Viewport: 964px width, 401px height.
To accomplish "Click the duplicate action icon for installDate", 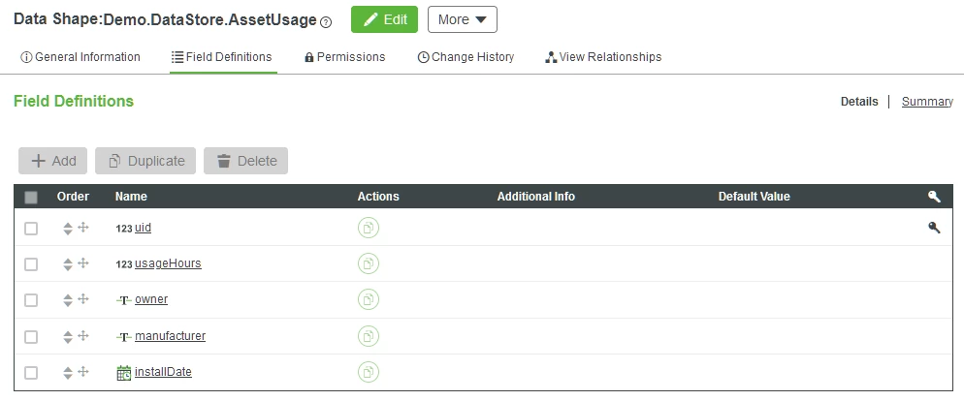I will tap(369, 372).
